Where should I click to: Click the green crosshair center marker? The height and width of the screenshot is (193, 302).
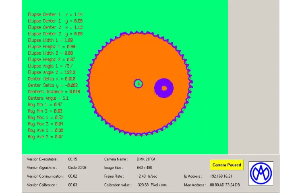[139, 84]
